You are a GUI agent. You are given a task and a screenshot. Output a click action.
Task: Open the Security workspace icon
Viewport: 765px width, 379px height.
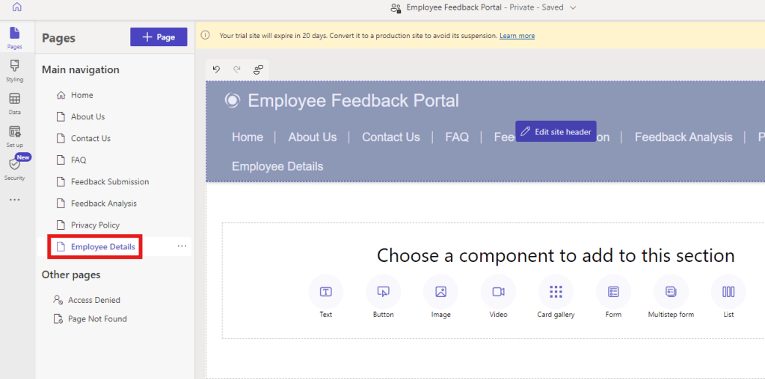point(15,167)
